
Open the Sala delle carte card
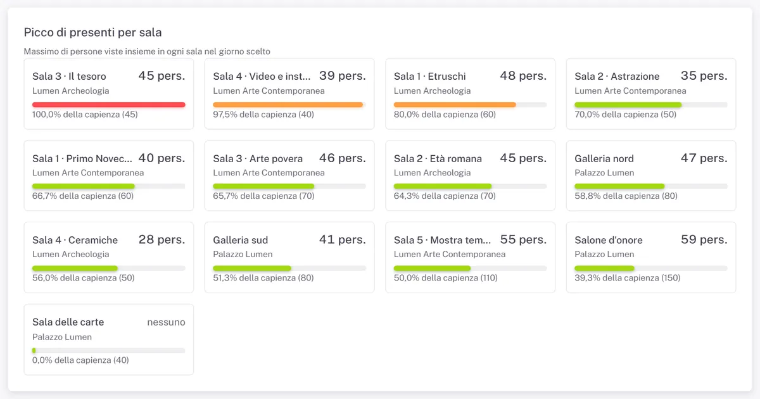(x=109, y=339)
